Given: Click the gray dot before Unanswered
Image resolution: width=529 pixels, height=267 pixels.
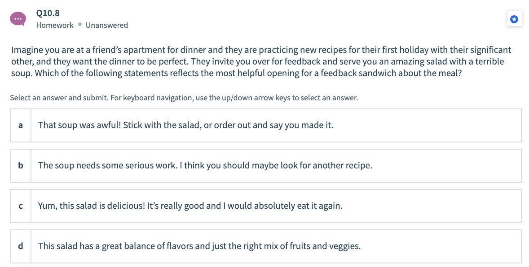Looking at the screenshot, I should (79, 25).
